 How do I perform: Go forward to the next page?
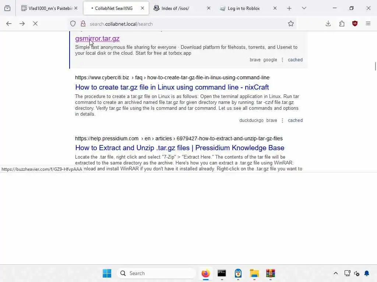pyautogui.click(x=22, y=23)
